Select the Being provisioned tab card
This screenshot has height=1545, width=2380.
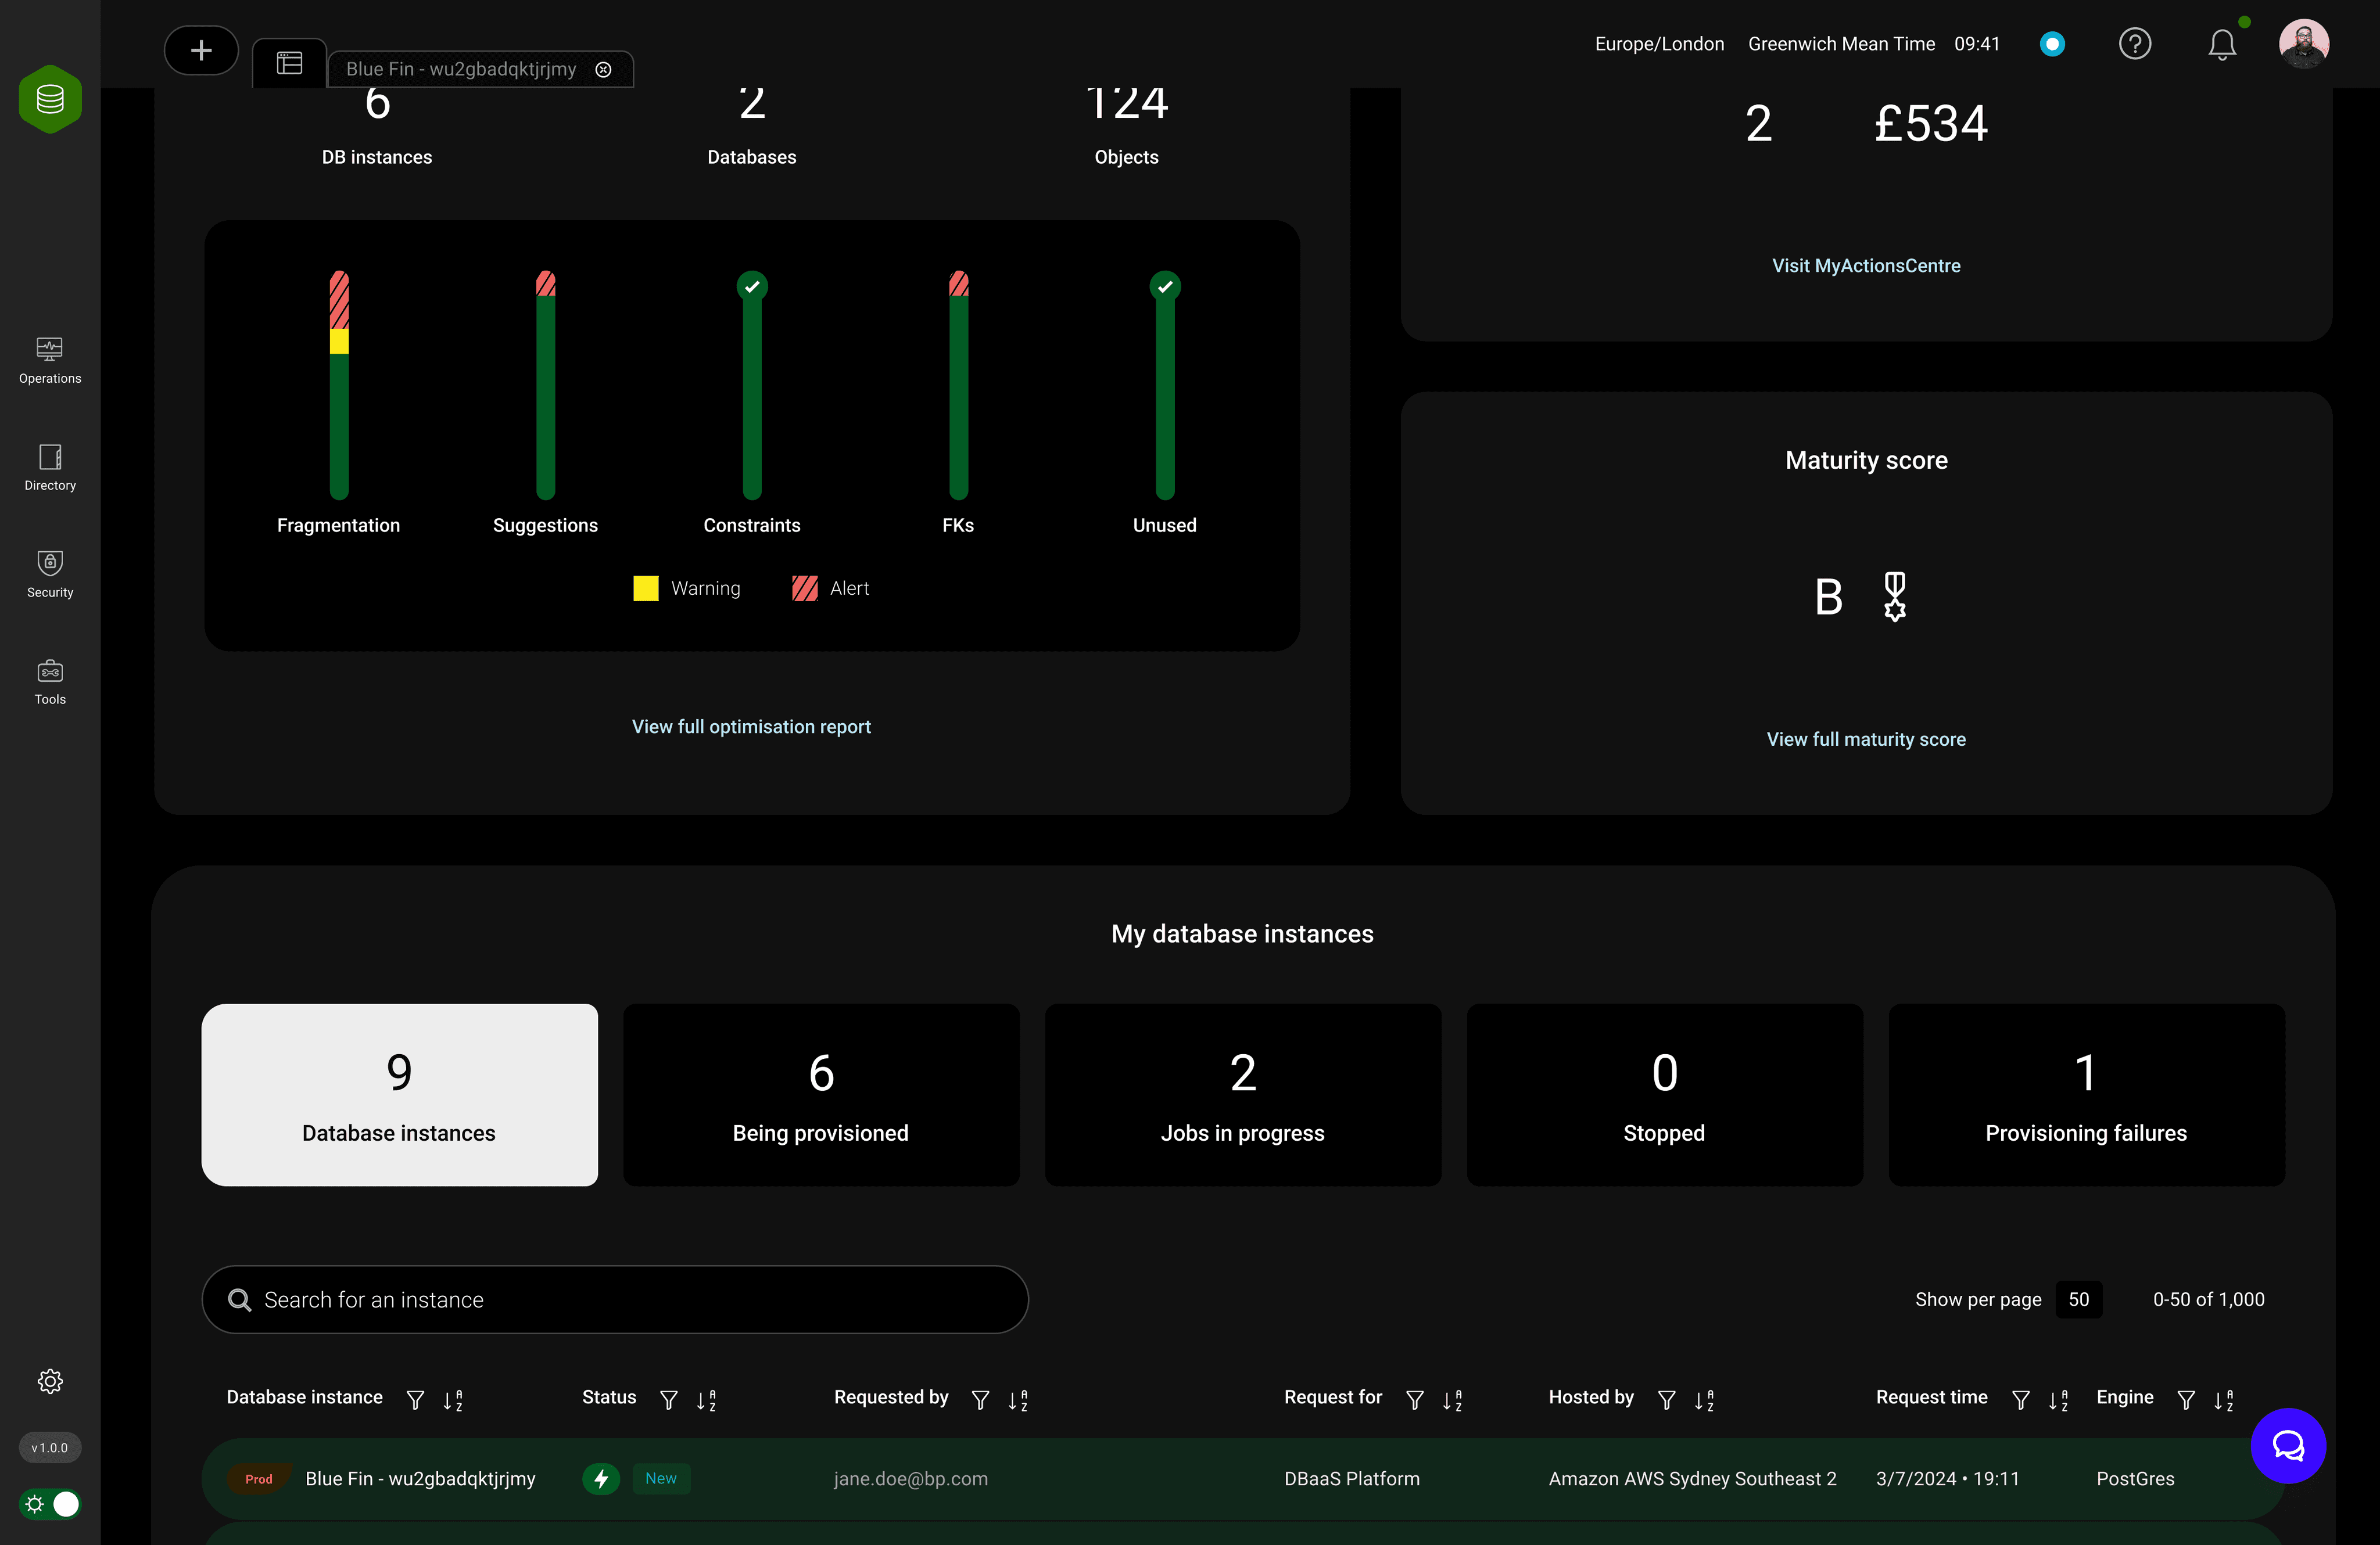821,1094
